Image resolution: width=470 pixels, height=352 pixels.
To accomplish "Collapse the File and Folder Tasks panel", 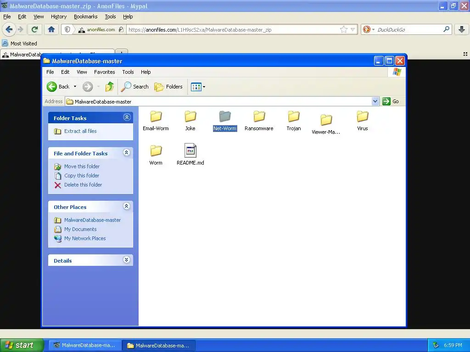I will pos(127,153).
